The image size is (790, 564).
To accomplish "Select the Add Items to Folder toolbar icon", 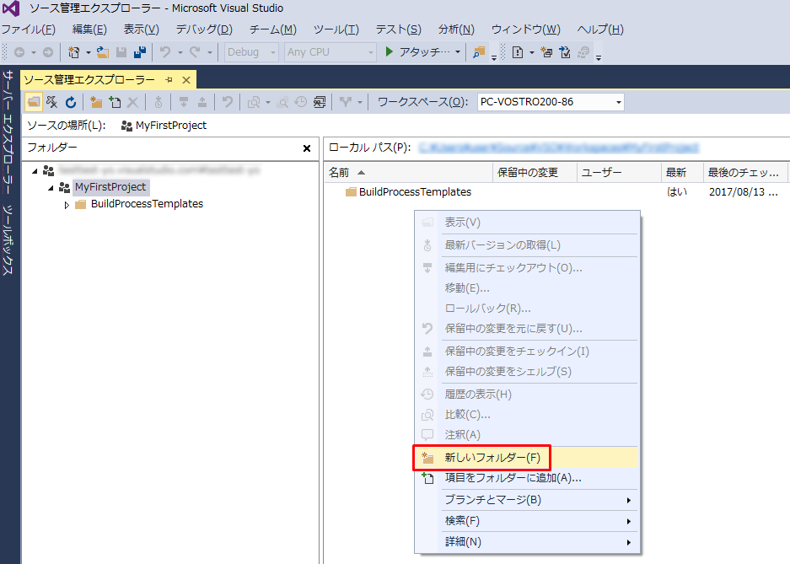I will (x=116, y=102).
